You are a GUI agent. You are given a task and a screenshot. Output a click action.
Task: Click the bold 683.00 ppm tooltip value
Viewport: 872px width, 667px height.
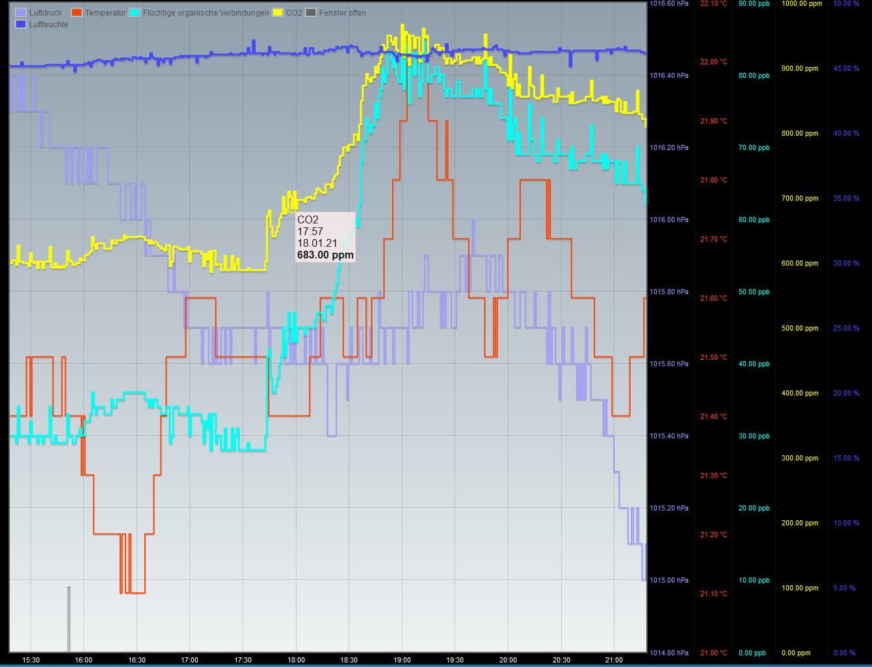coord(325,255)
